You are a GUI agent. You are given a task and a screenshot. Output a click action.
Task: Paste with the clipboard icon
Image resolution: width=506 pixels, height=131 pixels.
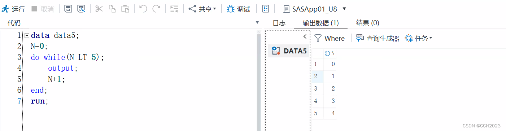tap(125, 9)
